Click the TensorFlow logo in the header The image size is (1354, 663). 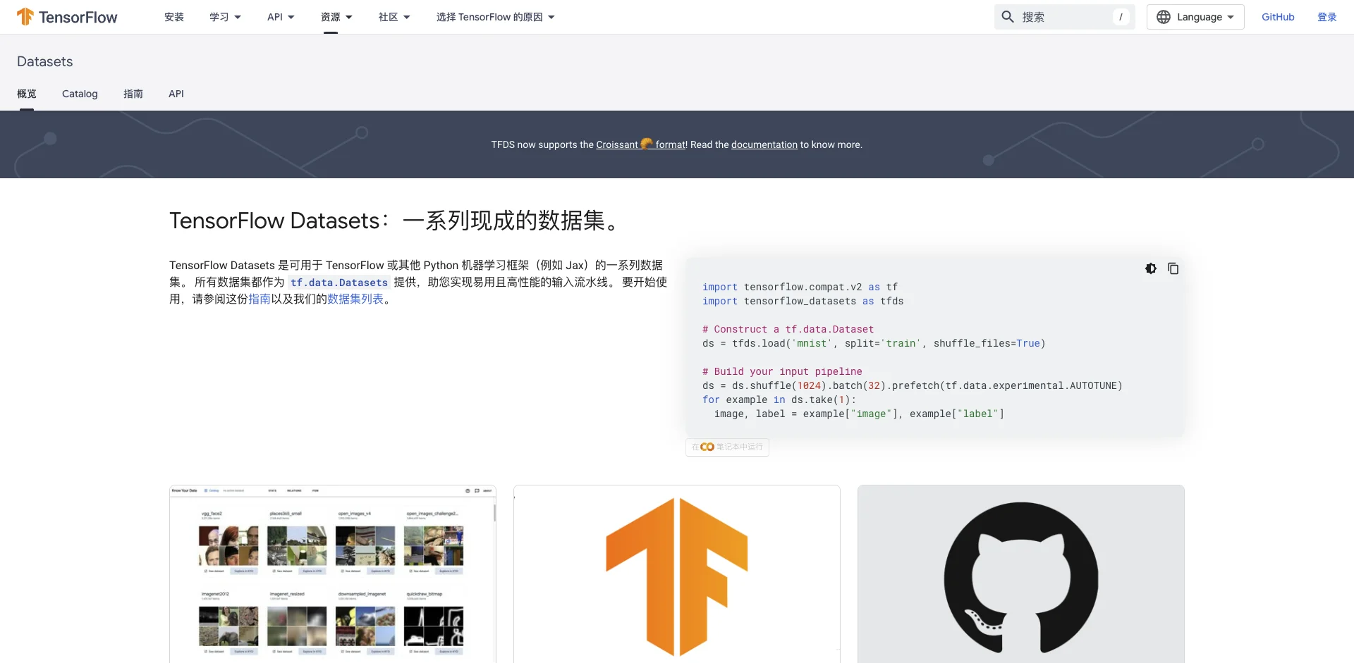click(67, 17)
